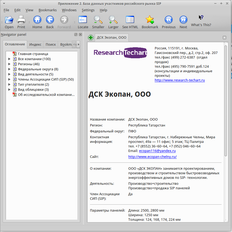Expand the Вид облицовки (3) node
232x232 pixels.
coord(9,89)
